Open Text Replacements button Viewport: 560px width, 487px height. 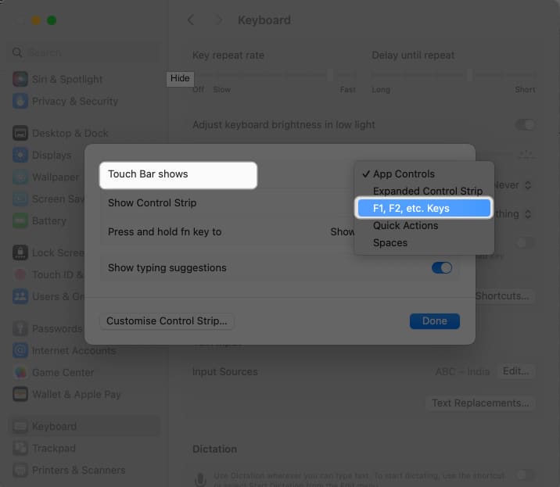(x=480, y=403)
